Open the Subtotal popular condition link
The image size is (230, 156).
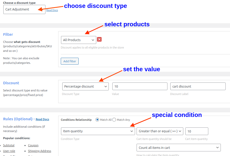coord(9,145)
